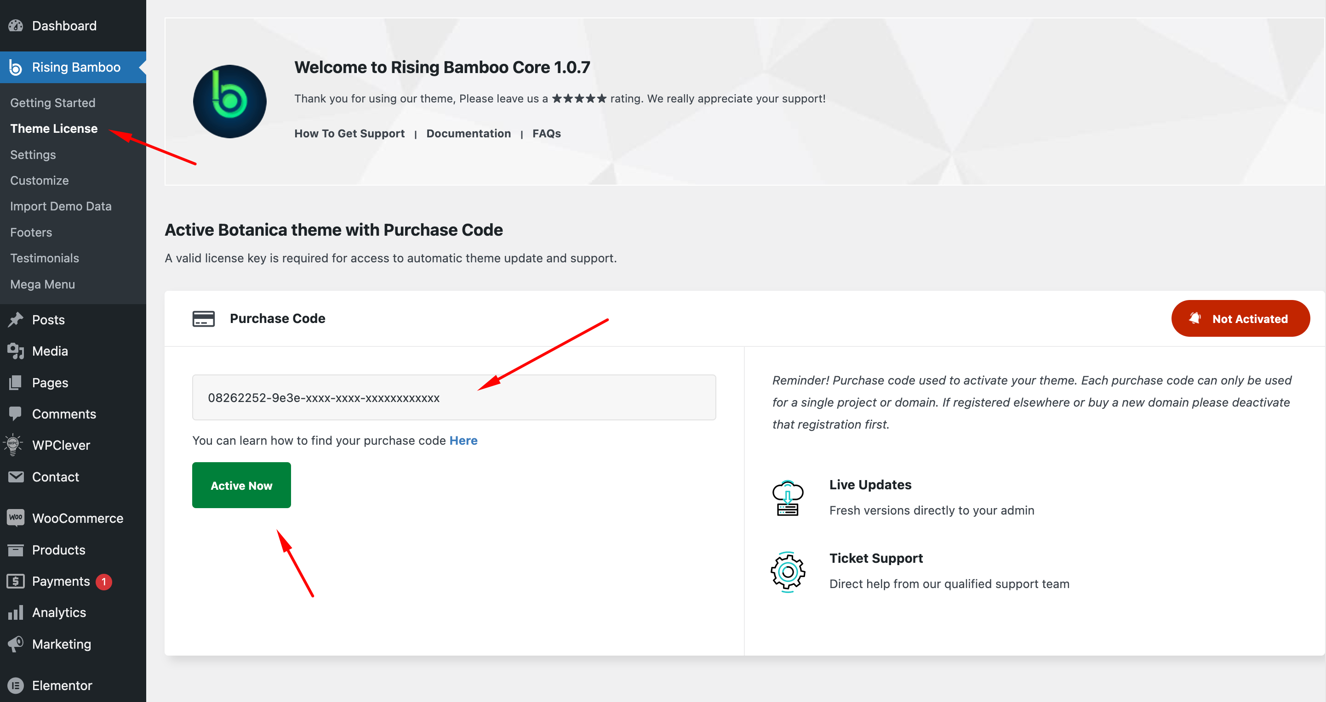Click the Not Activated status button
Viewport: 1326px width, 702px height.
click(1240, 319)
